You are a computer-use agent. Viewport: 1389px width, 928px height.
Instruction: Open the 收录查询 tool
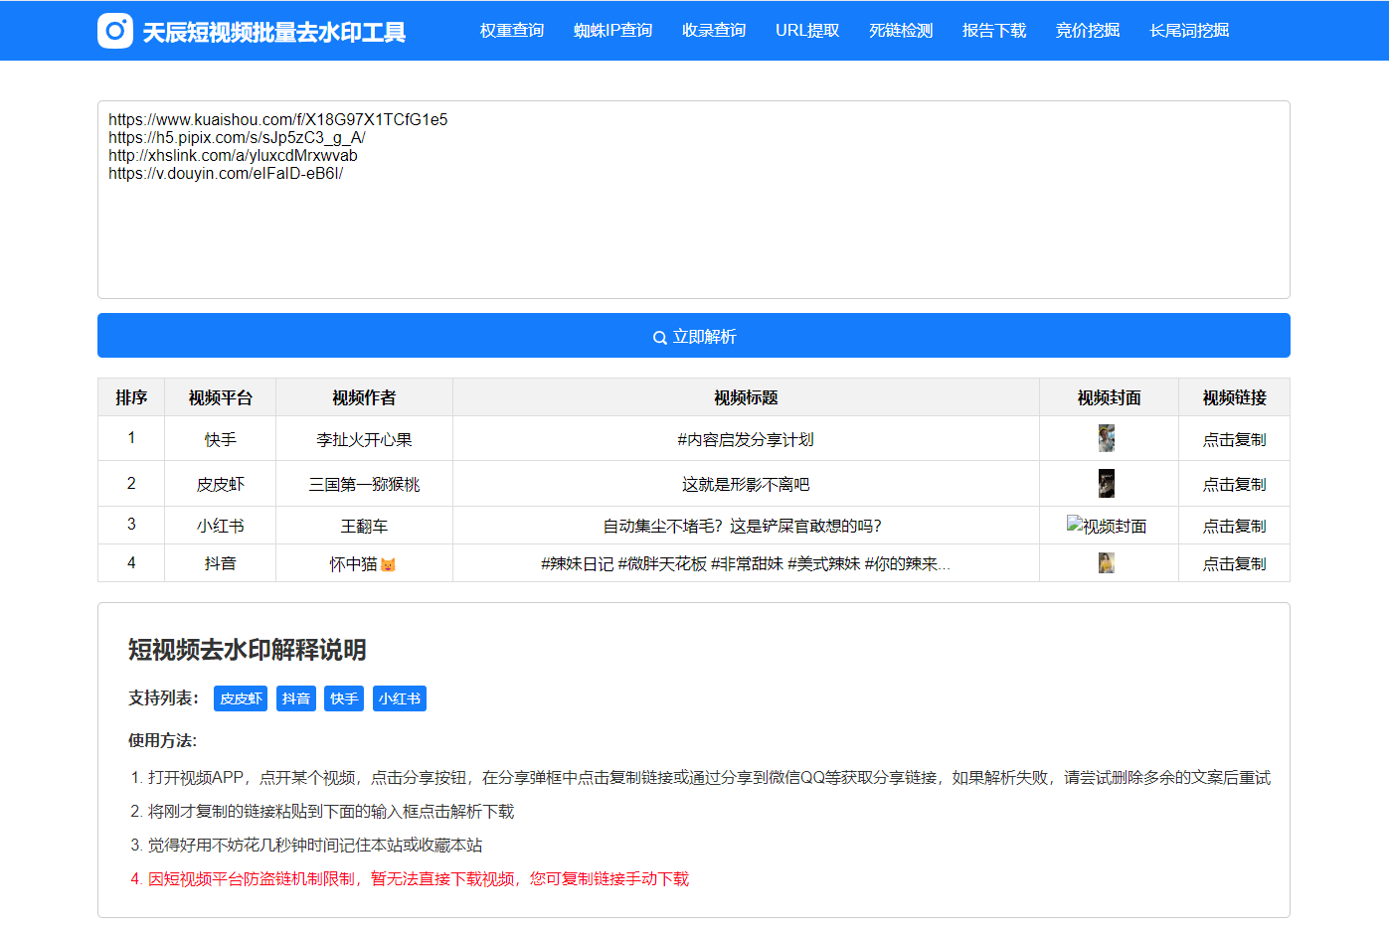[714, 31]
